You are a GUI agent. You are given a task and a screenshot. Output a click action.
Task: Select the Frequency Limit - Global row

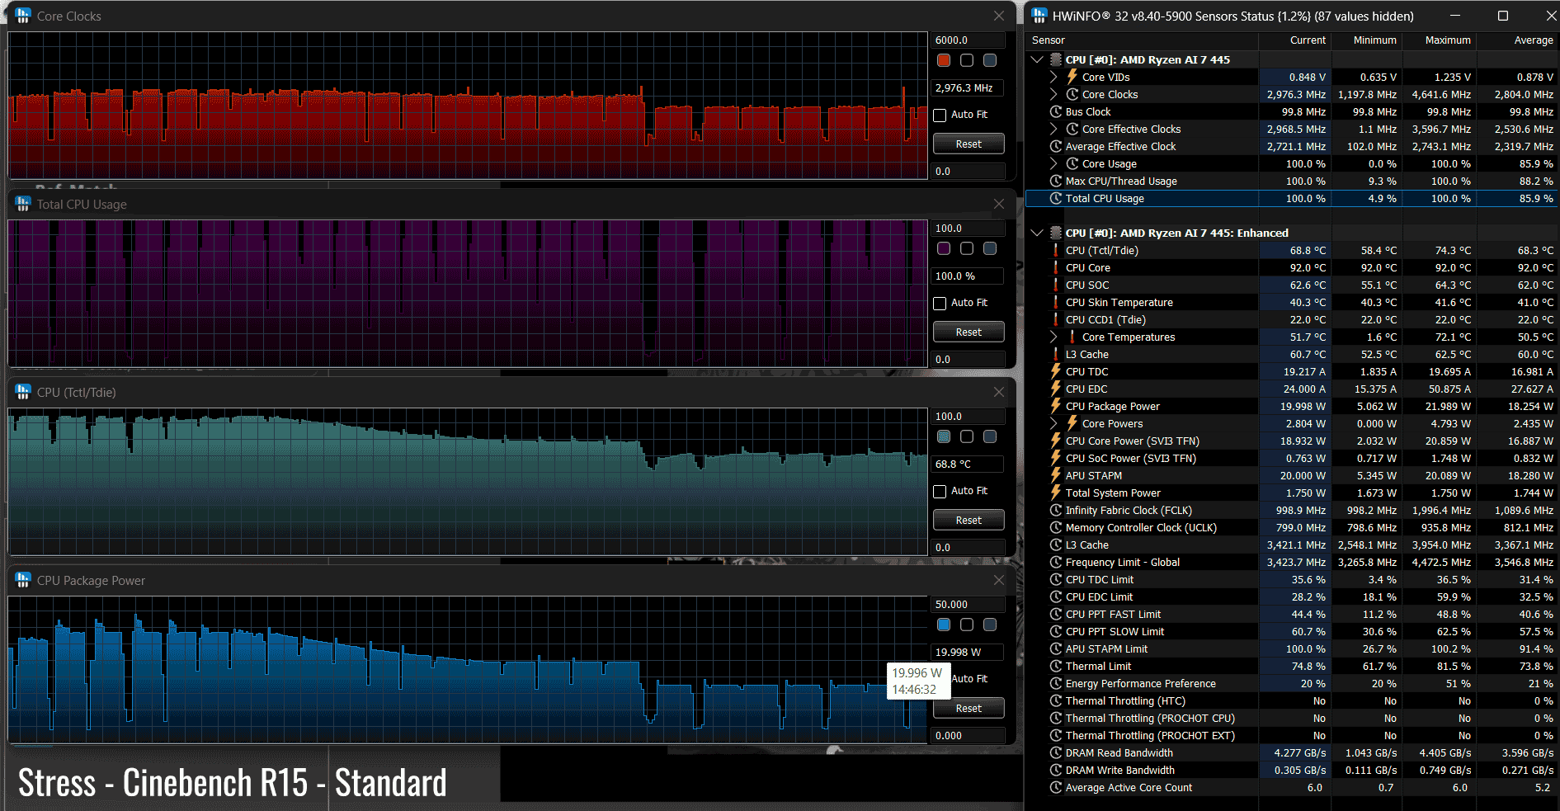click(1292, 562)
